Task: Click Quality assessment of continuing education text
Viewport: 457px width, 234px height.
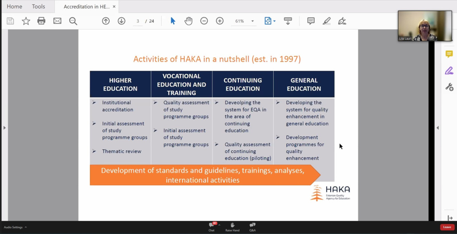Action: click(248, 151)
